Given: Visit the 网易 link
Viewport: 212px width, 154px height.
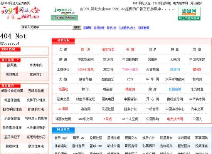Looking at the screenshot, I should click(x=152, y=50).
